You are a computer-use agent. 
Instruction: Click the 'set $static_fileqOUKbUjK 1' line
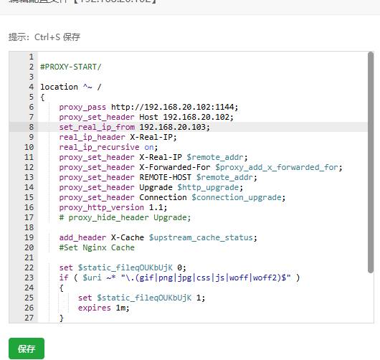pyautogui.click(x=141, y=298)
